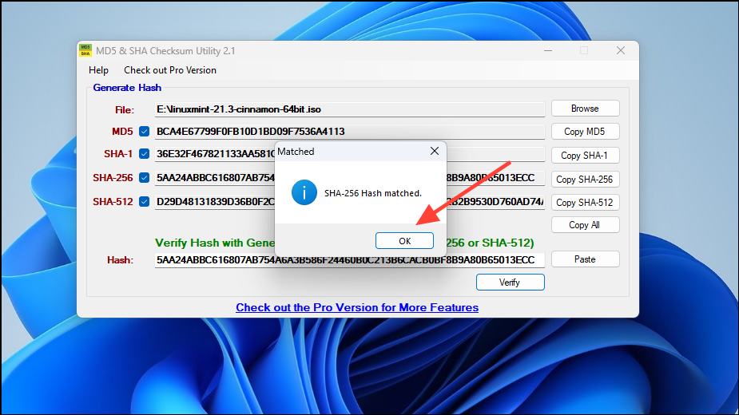739x415 pixels.
Task: Click the 'Matched' dialog title
Action: [296, 152]
